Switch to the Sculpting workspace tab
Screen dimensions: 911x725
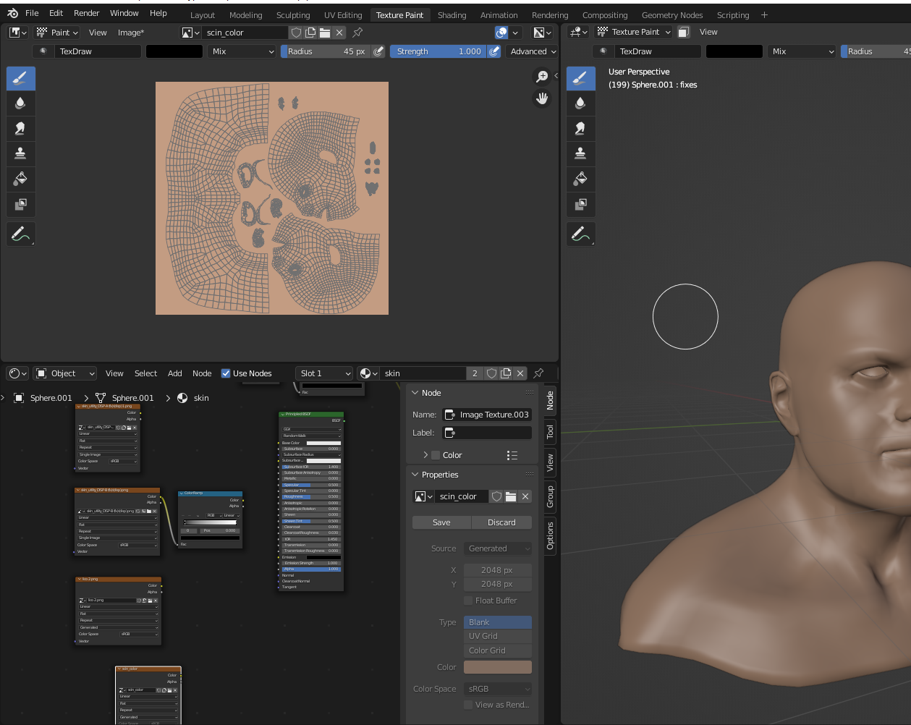[292, 15]
